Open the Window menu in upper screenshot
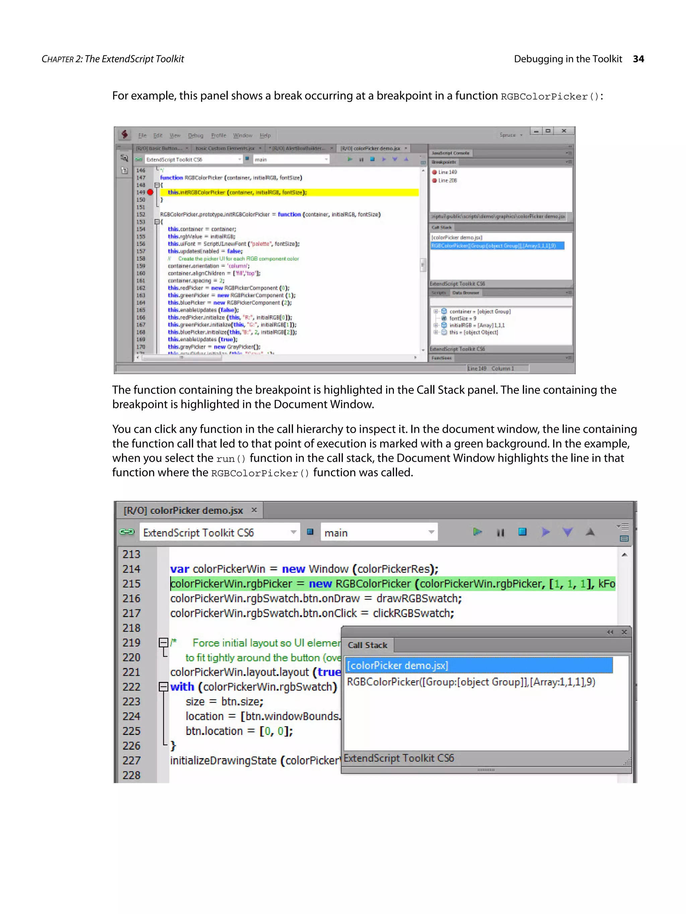Image resolution: width=686 pixels, height=914 pixels. pyautogui.click(x=242, y=136)
